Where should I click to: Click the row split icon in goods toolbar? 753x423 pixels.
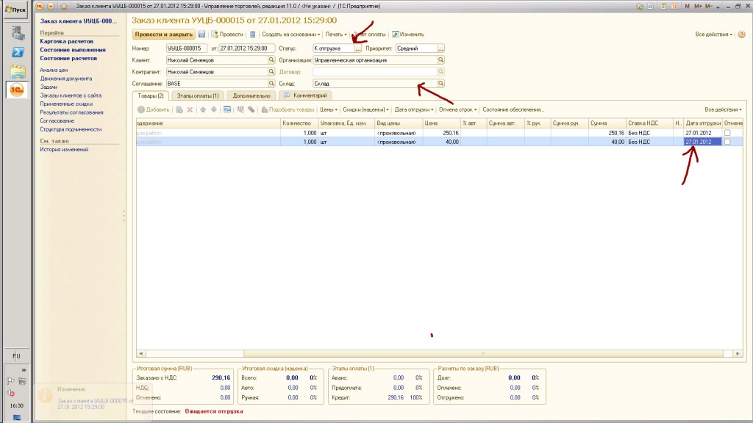tap(227, 110)
